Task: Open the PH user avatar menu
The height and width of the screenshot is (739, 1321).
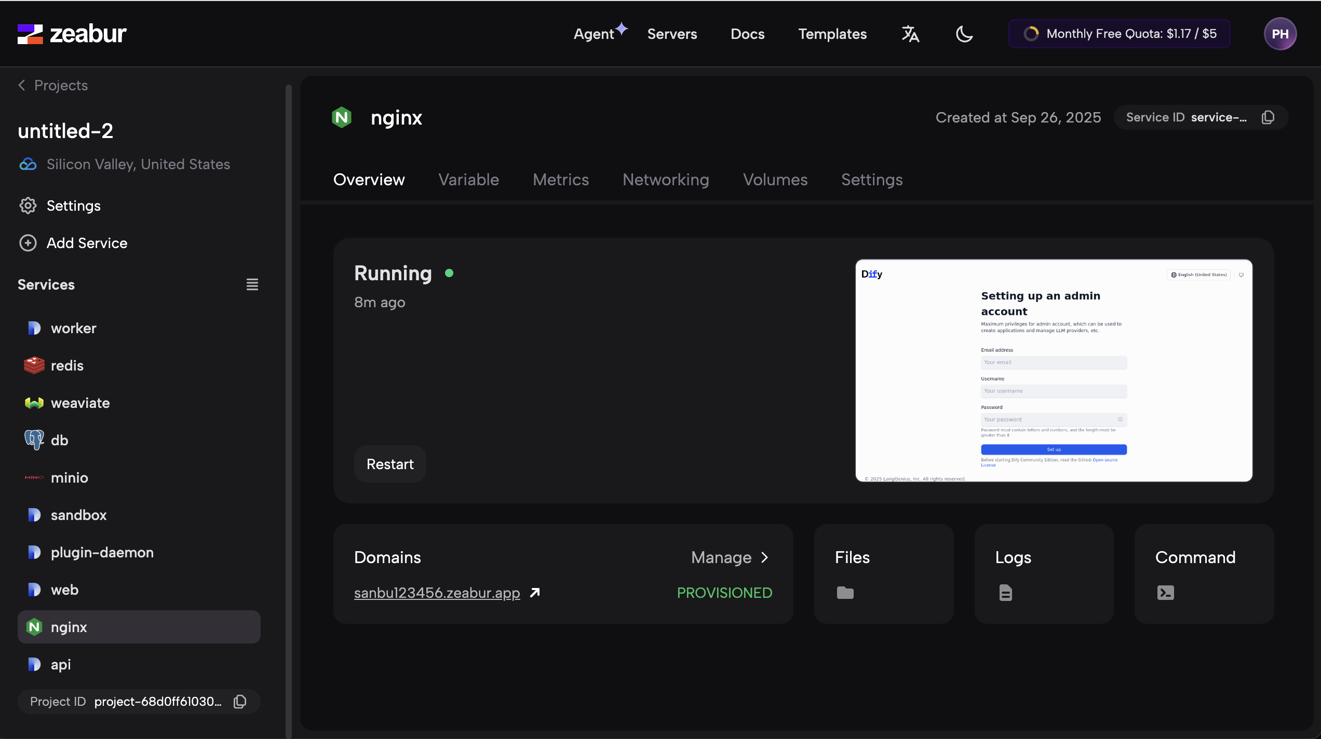Action: 1279,34
